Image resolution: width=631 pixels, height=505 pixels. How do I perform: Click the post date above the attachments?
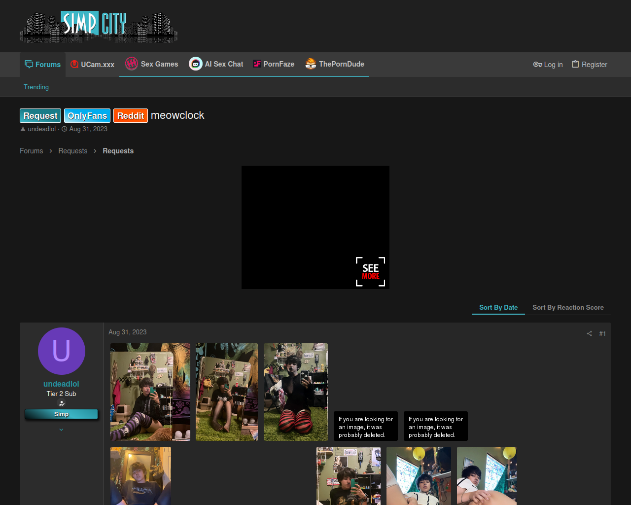point(128,332)
